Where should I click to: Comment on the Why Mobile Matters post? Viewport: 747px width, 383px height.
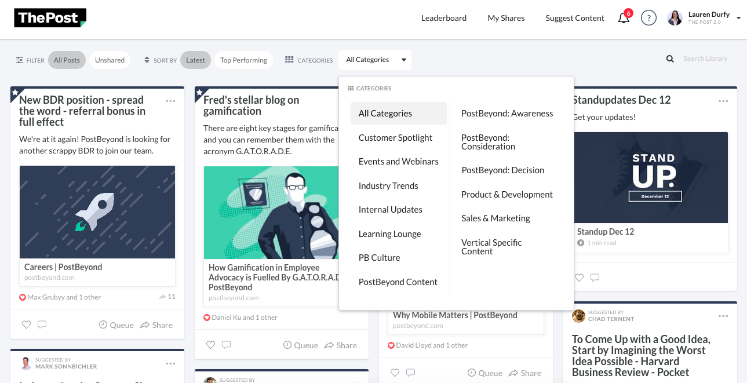[410, 373]
